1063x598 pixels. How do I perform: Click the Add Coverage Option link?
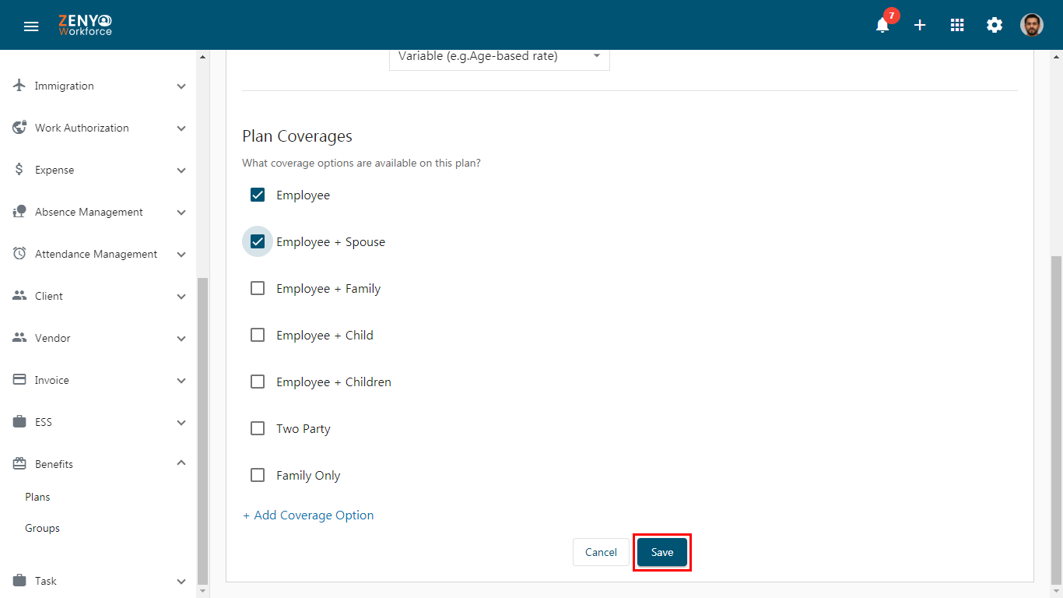click(308, 515)
